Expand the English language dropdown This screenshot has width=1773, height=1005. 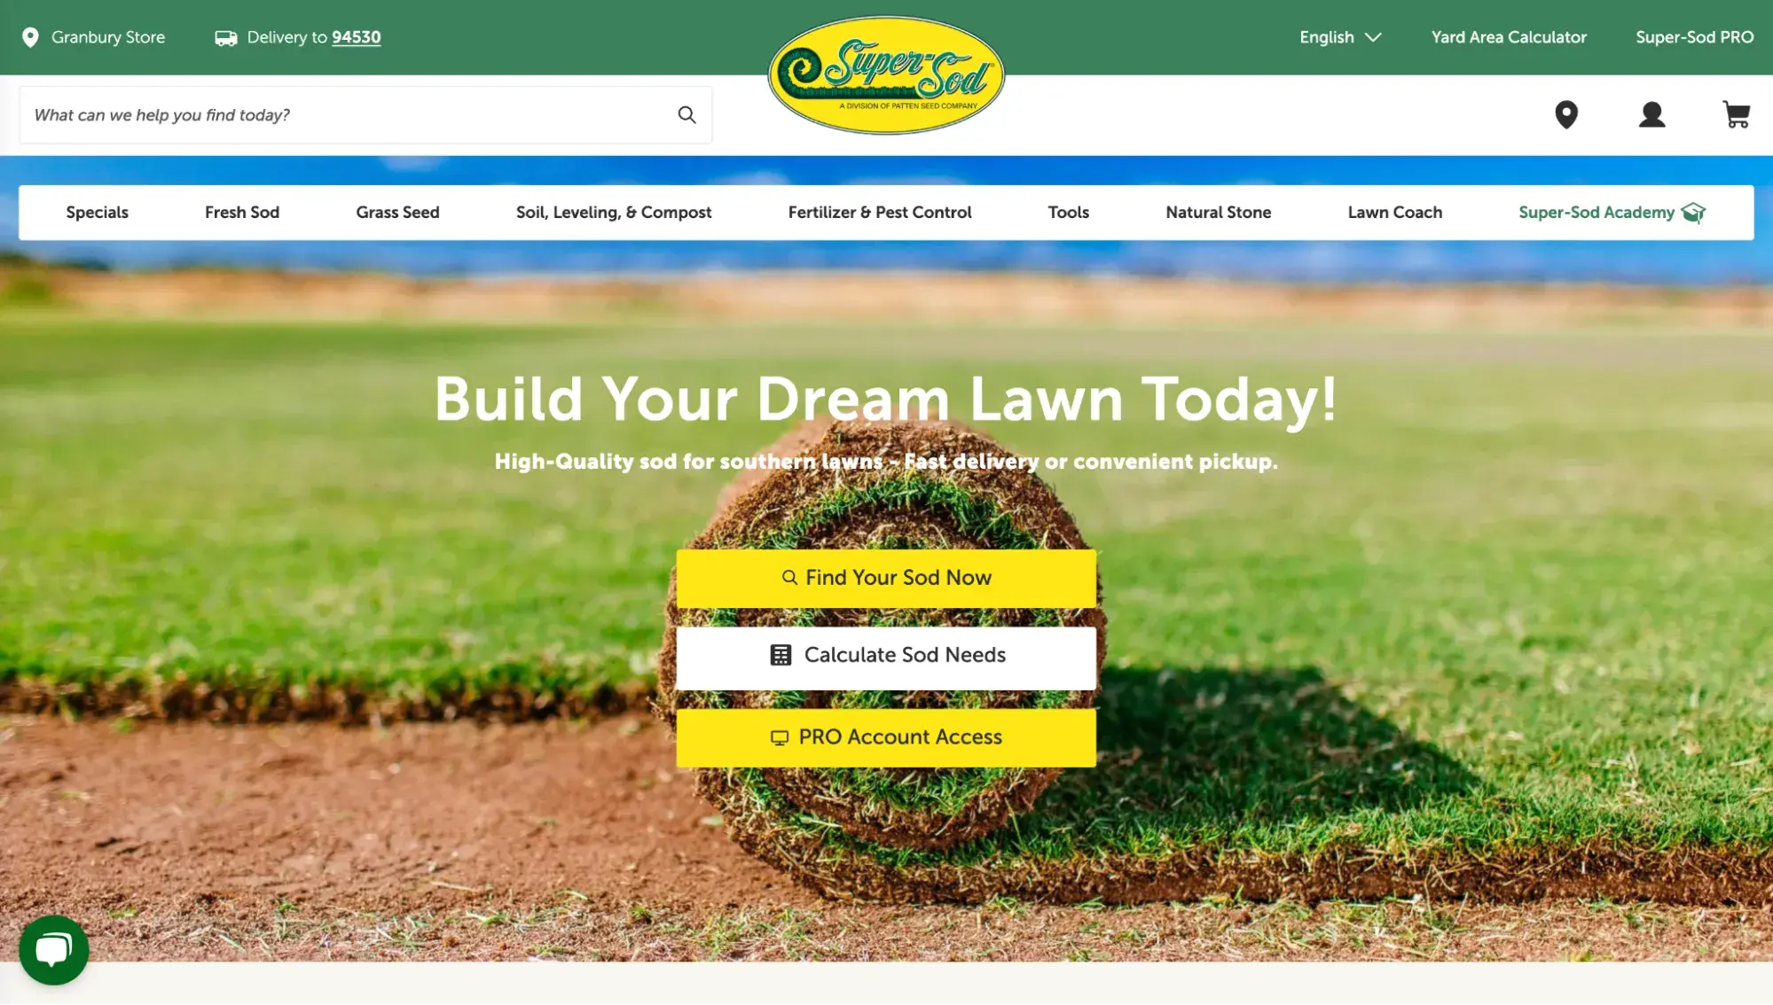(x=1339, y=36)
